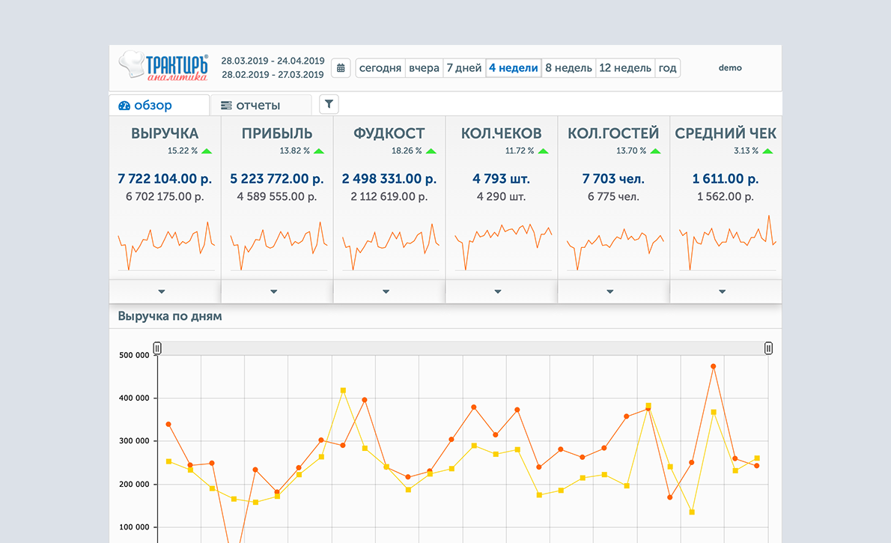Image resolution: width=891 pixels, height=543 pixels.
Task: Expand the Средний чек card arrow
Action: (x=722, y=291)
